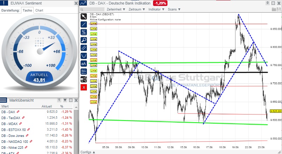The image size is (282, 154).
Task: Select the DB - Nikkei 225 row name
Action: coord(12,147)
